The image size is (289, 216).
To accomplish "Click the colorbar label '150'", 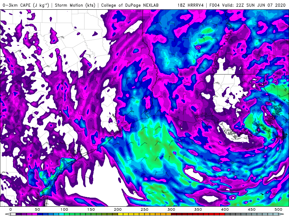I will (91, 210).
